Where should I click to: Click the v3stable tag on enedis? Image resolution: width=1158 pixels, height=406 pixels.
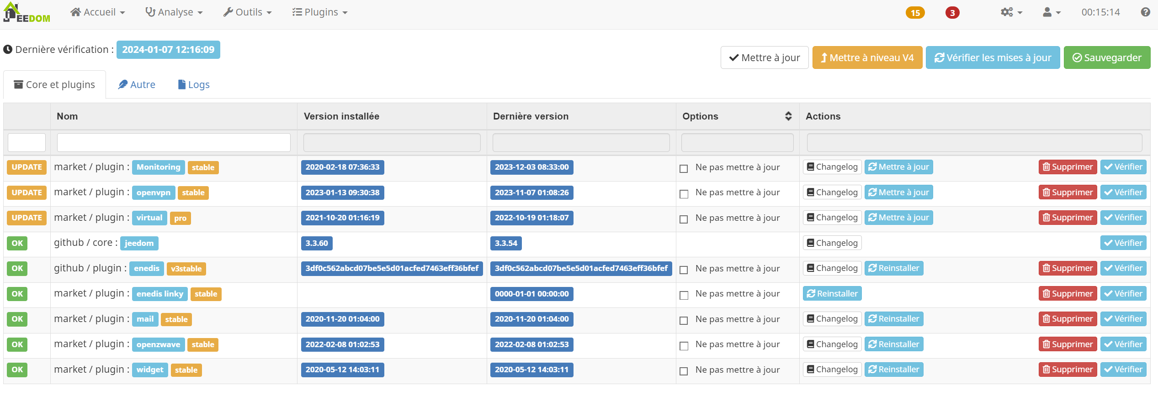(186, 269)
